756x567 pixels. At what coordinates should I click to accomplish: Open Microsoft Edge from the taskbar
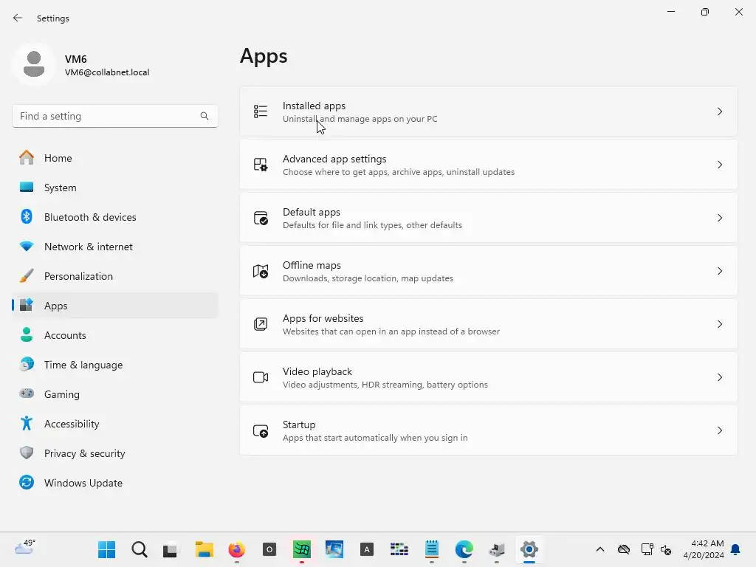pos(464,549)
